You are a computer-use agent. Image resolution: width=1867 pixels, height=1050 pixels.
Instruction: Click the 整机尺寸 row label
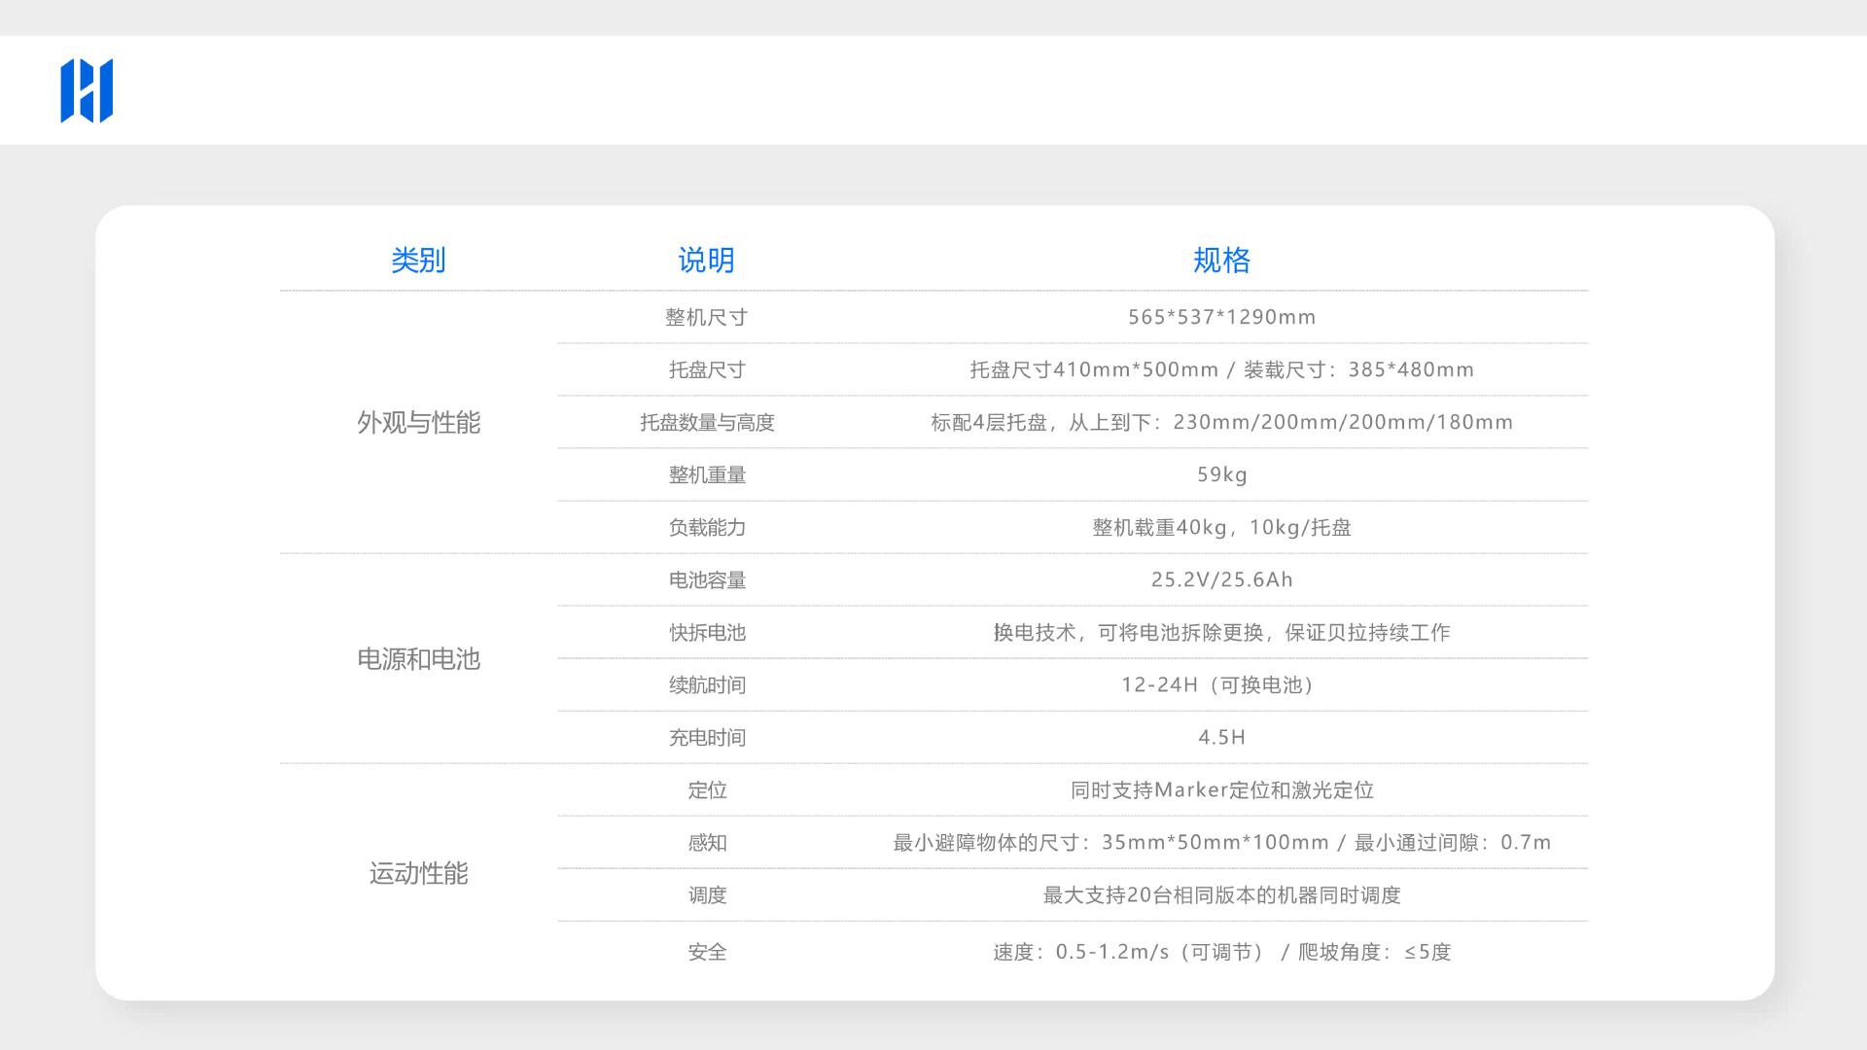706,318
